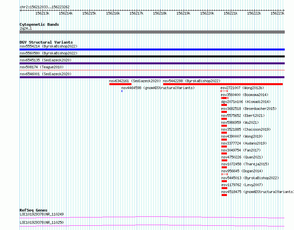Click the nsv956645 variant glyph
This screenshot has height=230, width=294.
tap(225, 174)
